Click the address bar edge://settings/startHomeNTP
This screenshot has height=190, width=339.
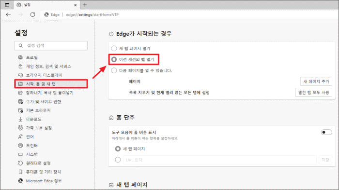pyautogui.click(x=92, y=14)
